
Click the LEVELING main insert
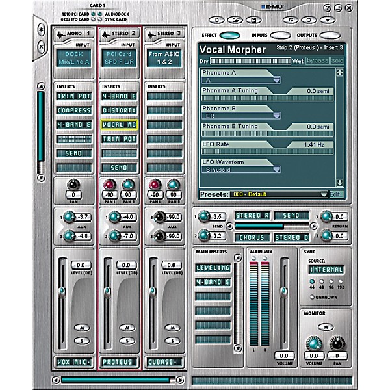point(213,268)
